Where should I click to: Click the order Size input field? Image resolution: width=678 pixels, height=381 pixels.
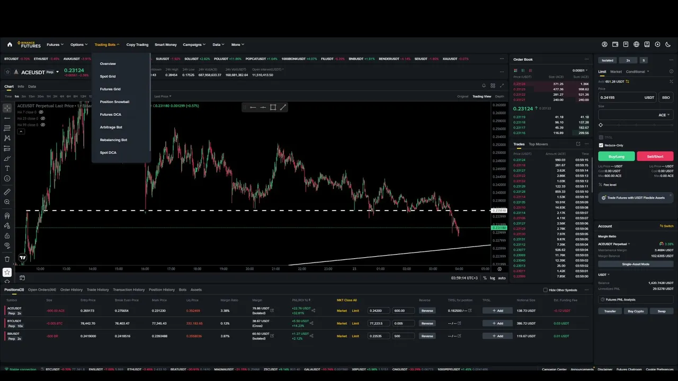(636, 115)
